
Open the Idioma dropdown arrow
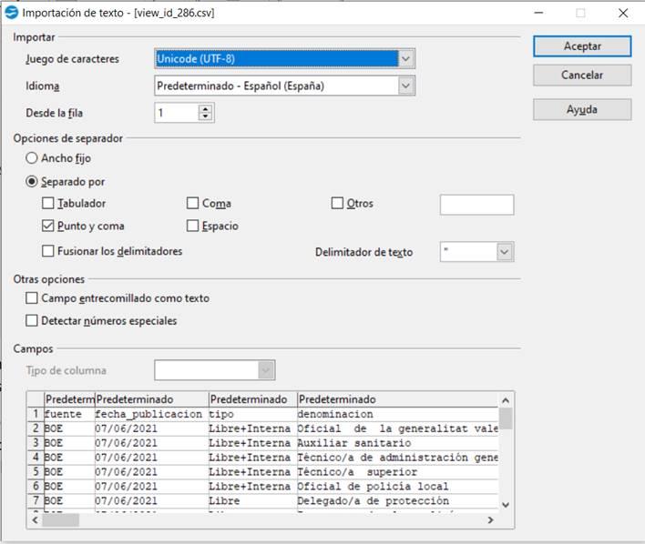[405, 86]
